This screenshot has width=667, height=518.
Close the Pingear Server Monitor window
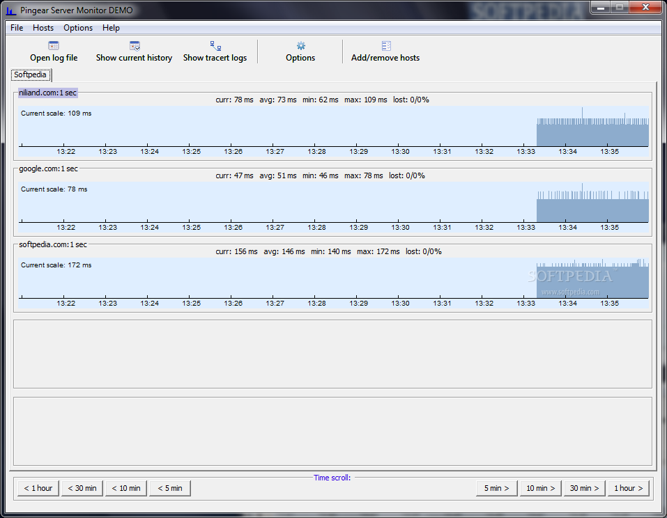[645, 7]
